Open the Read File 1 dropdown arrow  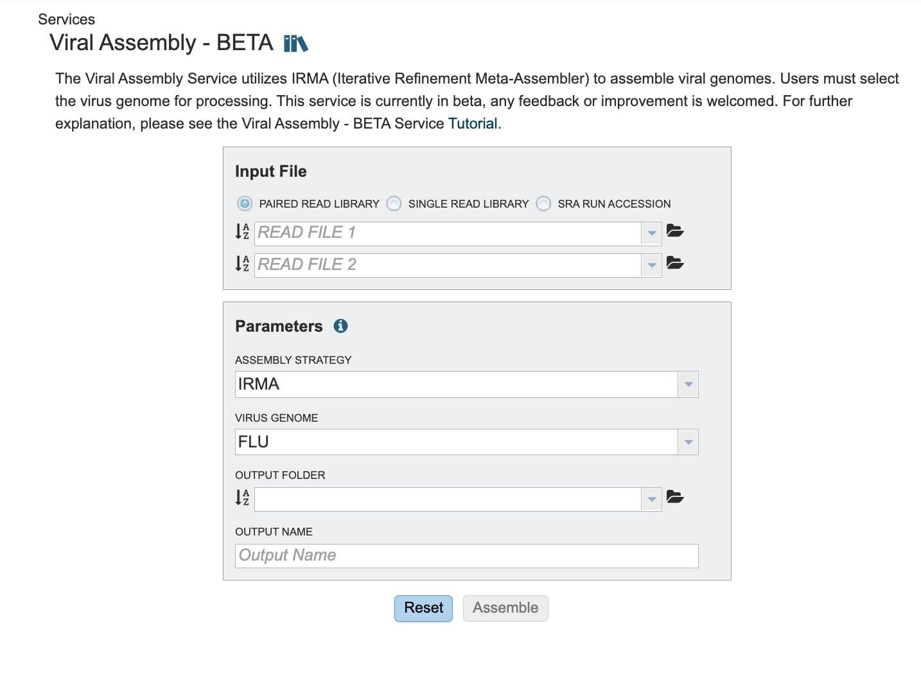651,233
